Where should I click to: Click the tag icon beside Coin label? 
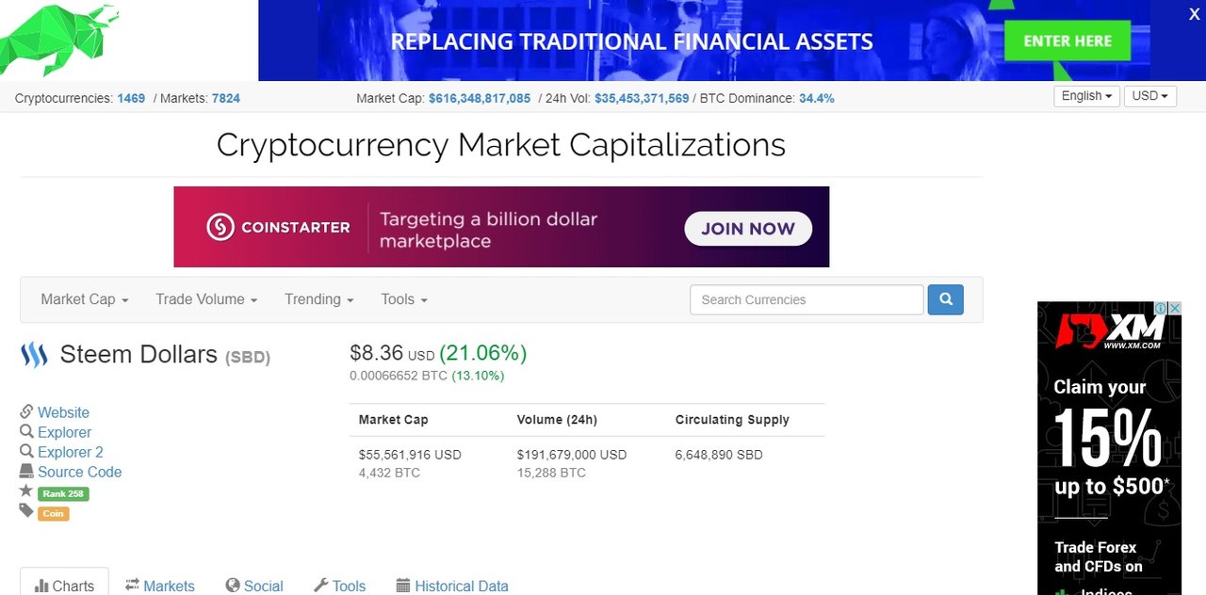tap(26, 510)
